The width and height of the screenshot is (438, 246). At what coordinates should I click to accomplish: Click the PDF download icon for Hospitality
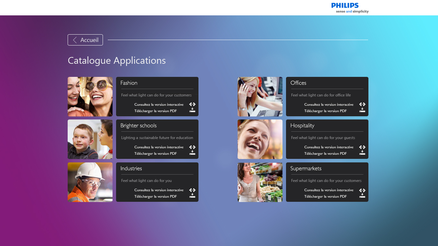tap(362, 153)
